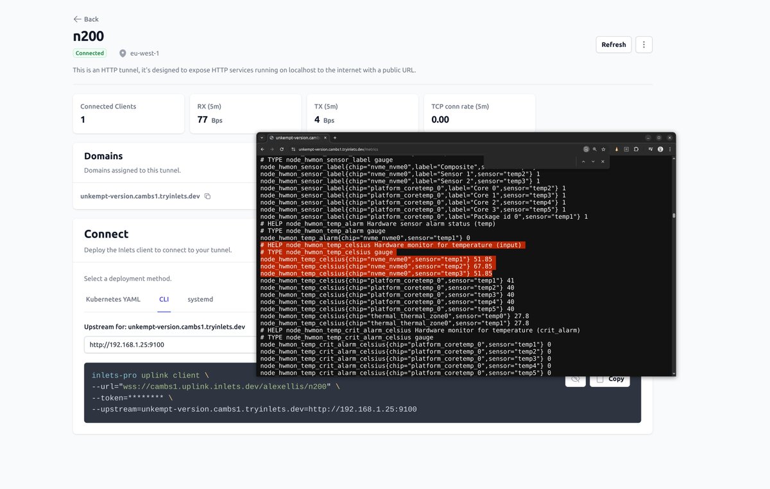Screen dimensions: 770x489
Task: Click the square extension icon in browser toolbar
Action: click(x=626, y=149)
